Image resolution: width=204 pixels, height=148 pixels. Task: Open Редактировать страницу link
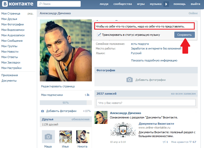coord(58,86)
